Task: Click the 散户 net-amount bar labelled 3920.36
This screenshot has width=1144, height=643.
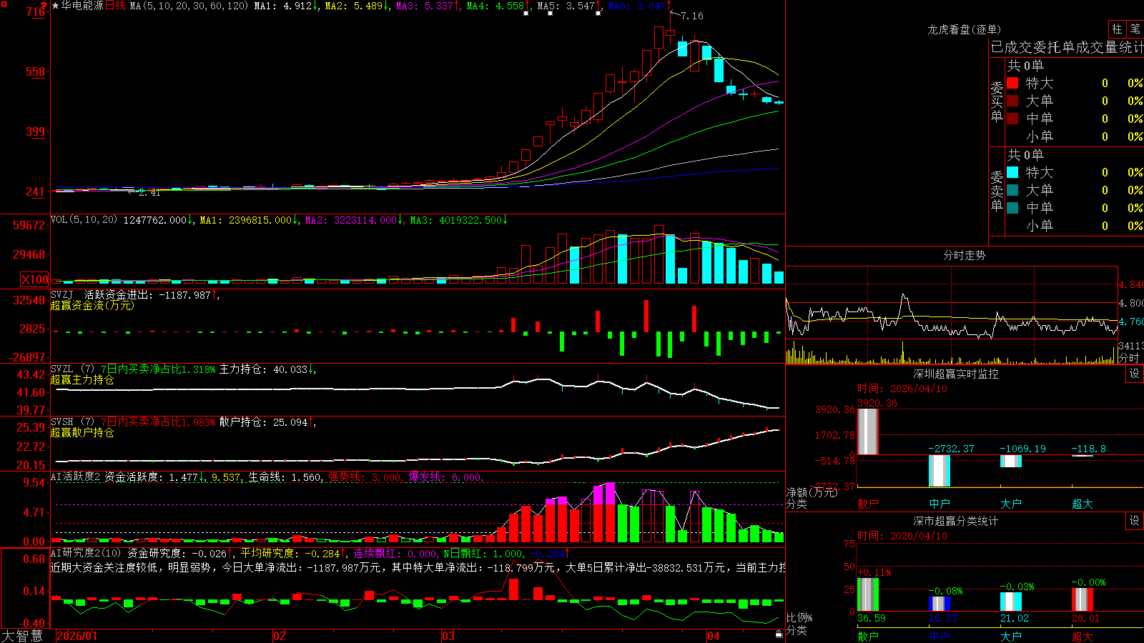Action: coord(867,432)
